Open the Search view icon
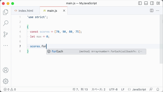 (6, 23)
